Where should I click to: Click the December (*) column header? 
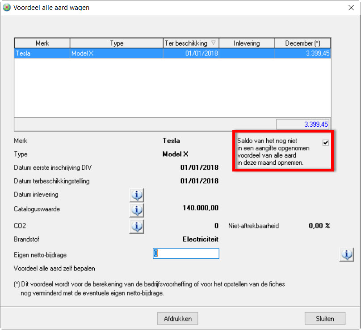(x=302, y=43)
